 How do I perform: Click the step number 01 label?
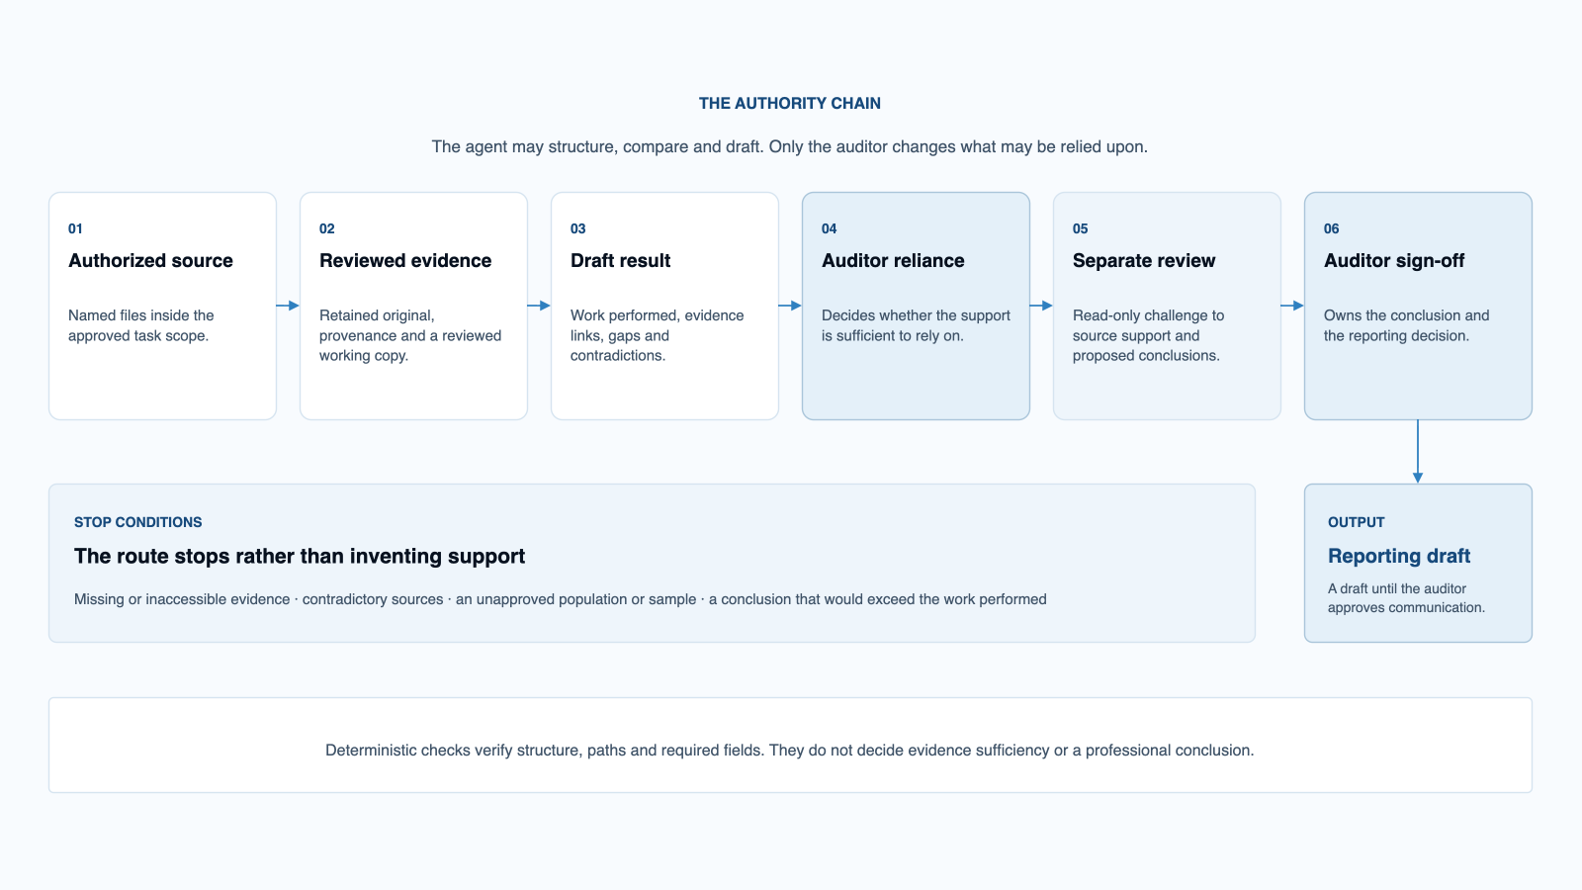point(75,228)
